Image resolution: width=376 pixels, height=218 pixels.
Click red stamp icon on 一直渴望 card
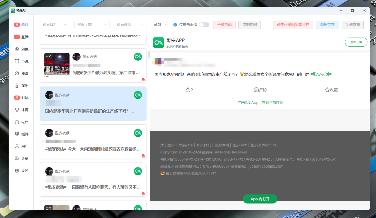[143, 194]
